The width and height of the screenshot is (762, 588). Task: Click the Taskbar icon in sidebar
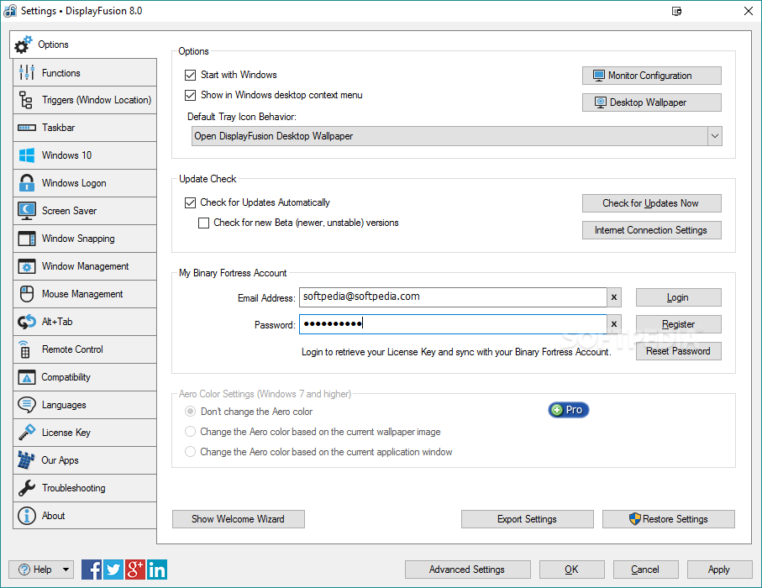pos(26,128)
